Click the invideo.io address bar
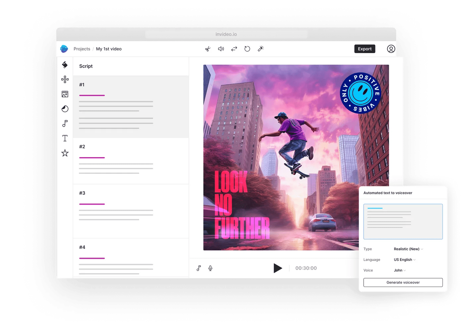Screen dimensions: 464x329 [x=226, y=34]
